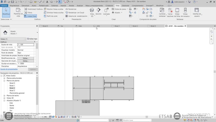The image size is (216, 122).
Task: Switch to Anotar ribbon tab
Action: point(71,6)
